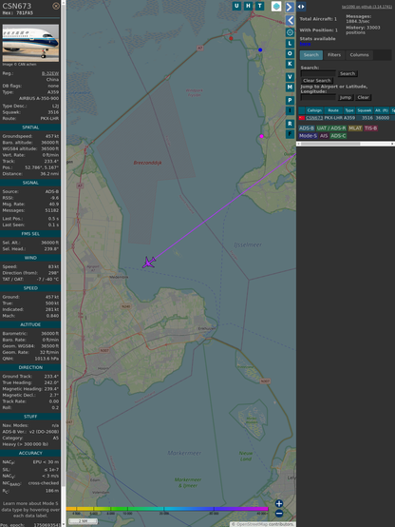The height and width of the screenshot is (527, 395).
Task: Select the purple aircraft icon on map
Action: point(149,263)
